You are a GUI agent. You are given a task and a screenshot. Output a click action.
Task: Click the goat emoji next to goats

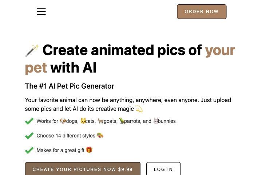click(100, 121)
